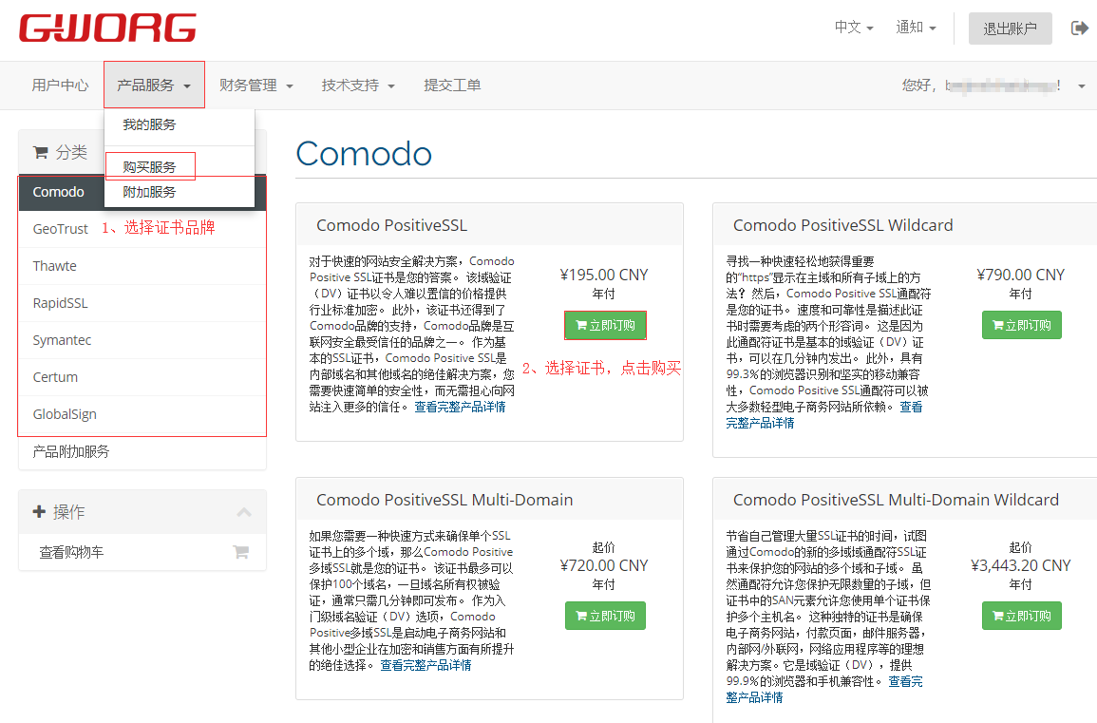Expand the 财务管理 dropdown menu
The height and width of the screenshot is (723, 1097).
(256, 86)
